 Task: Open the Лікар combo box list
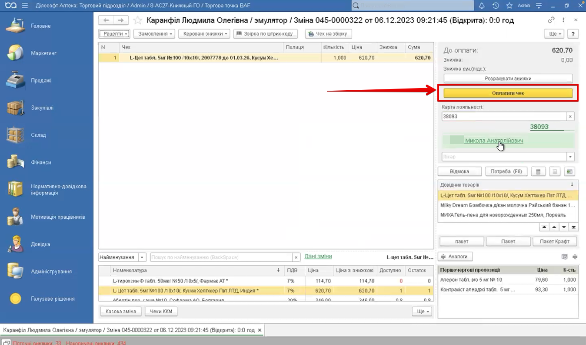click(x=570, y=157)
